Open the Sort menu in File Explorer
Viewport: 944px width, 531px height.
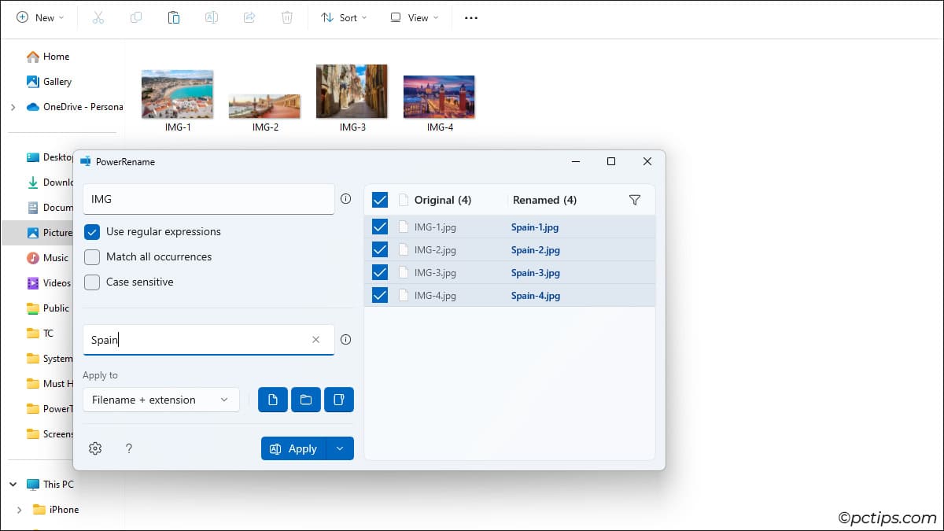pos(344,17)
